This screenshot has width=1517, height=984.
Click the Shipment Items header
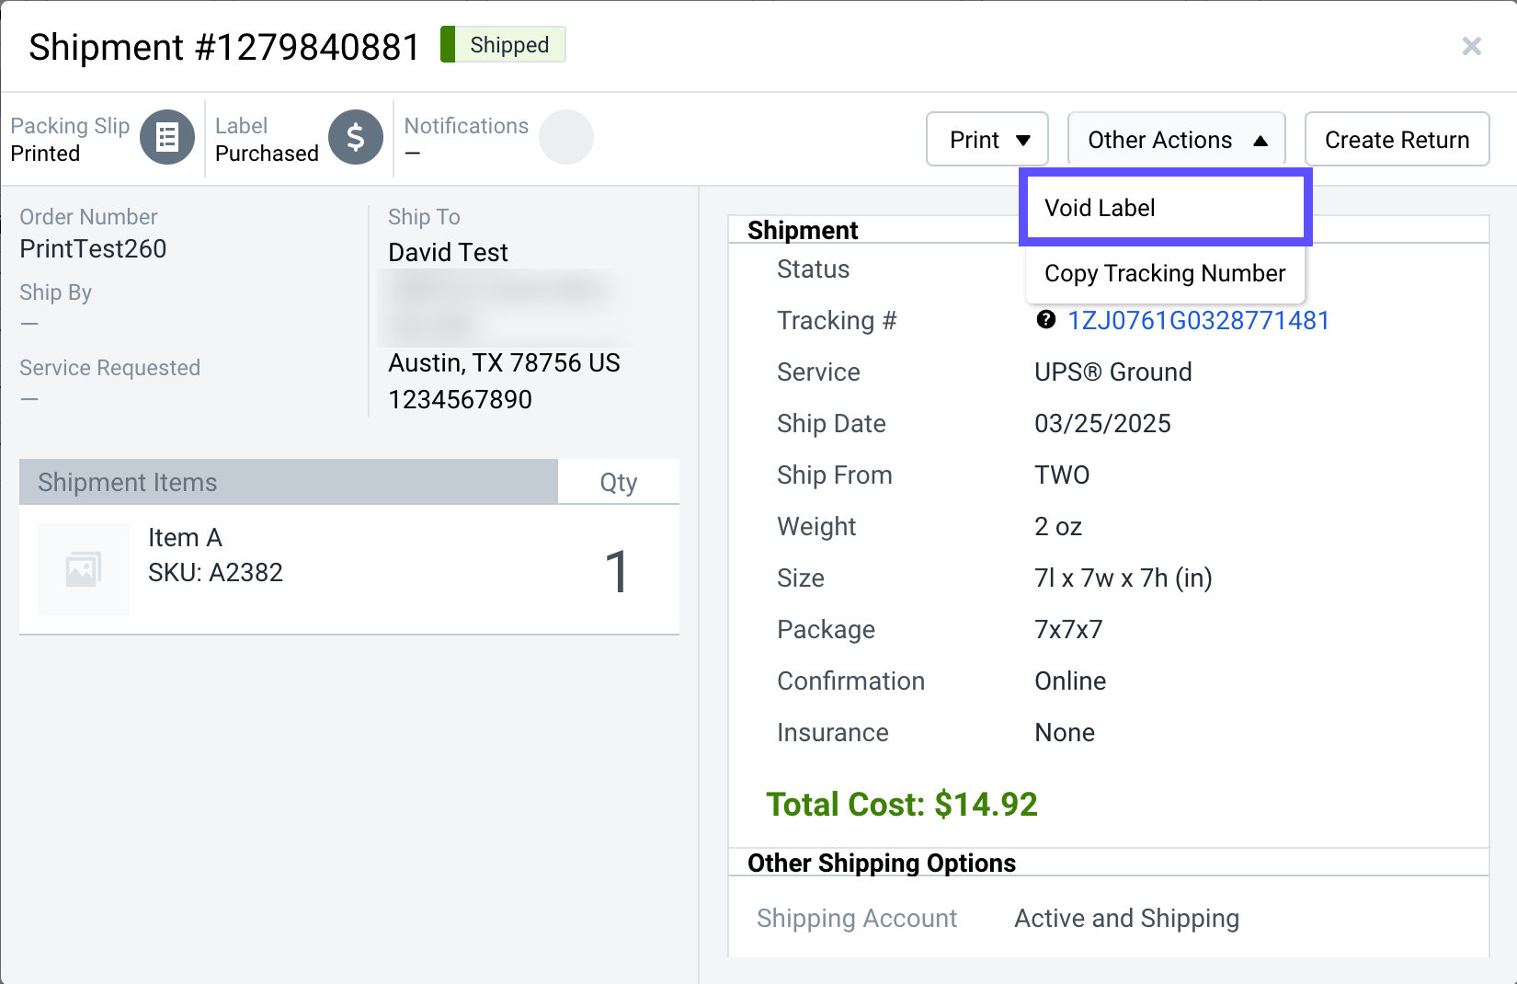pyautogui.click(x=127, y=482)
